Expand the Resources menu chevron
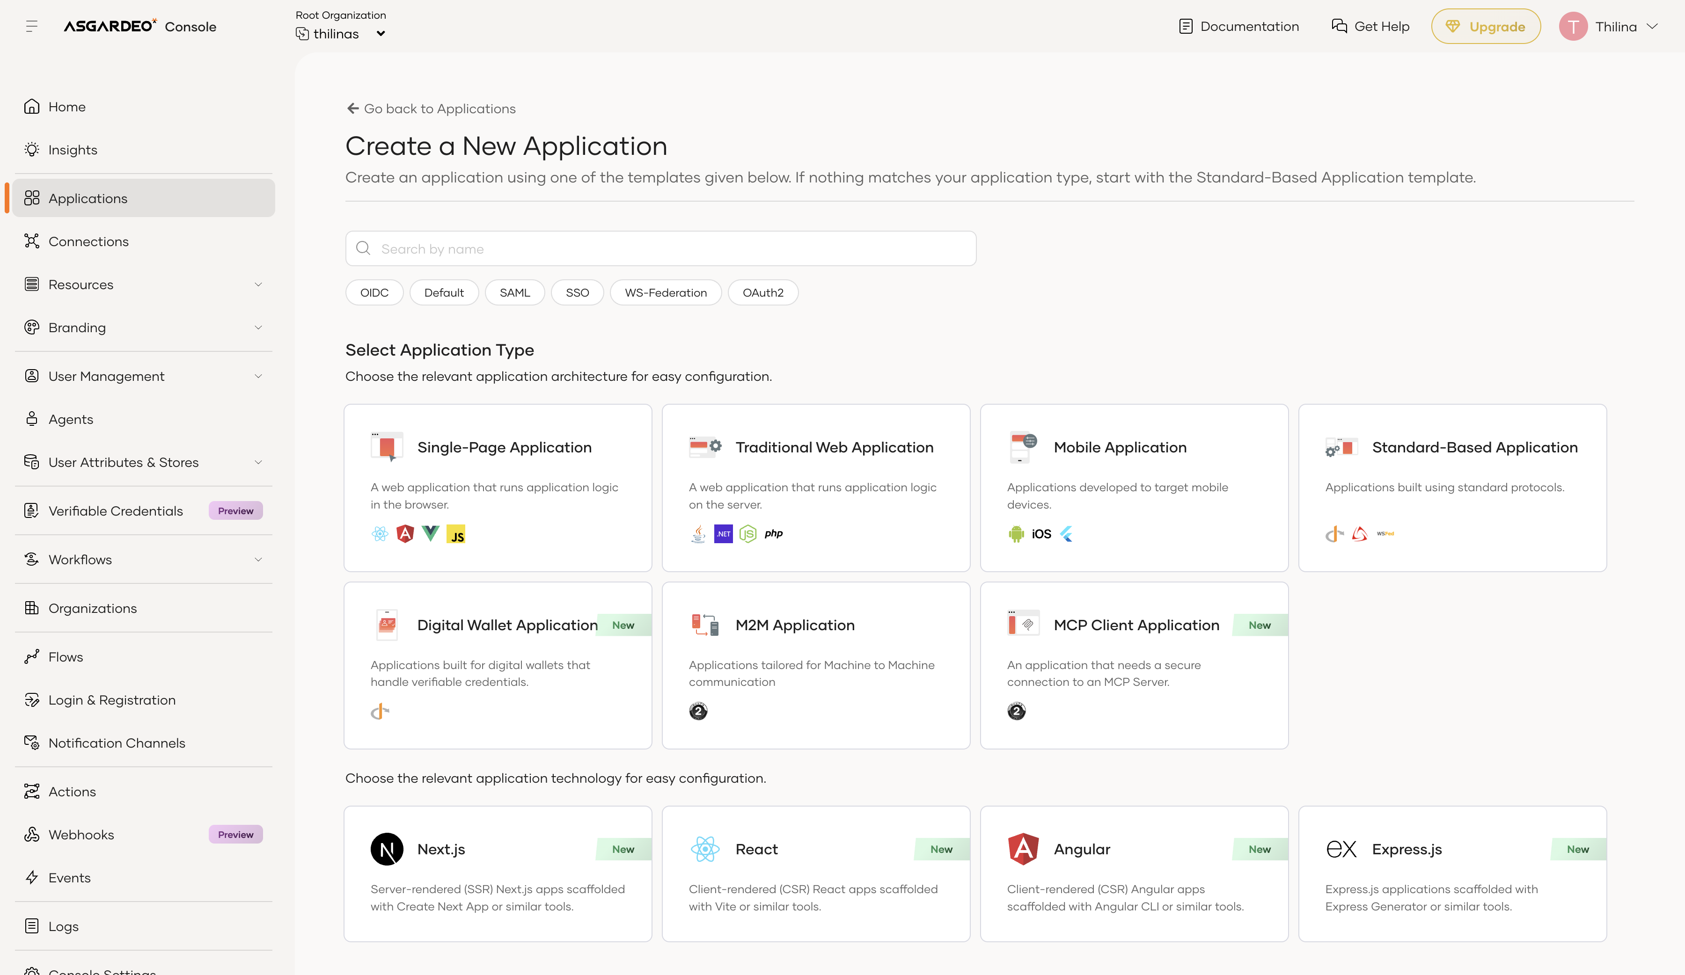 258,284
